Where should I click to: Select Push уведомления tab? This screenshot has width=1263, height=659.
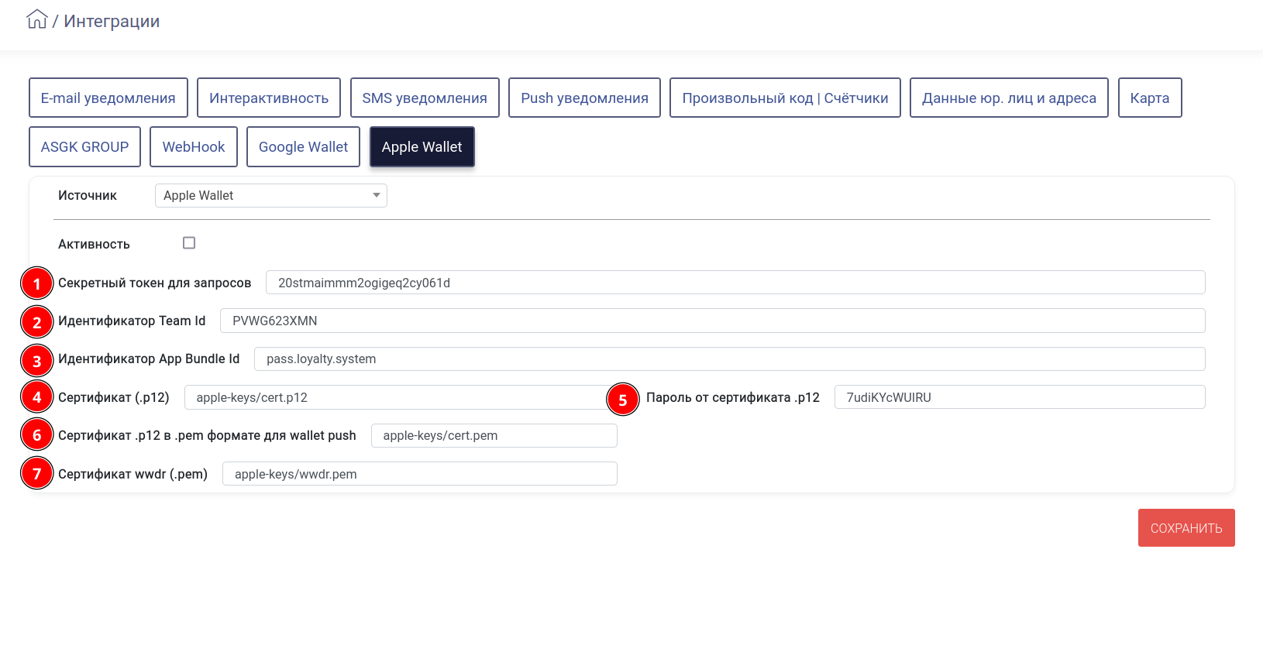click(584, 98)
